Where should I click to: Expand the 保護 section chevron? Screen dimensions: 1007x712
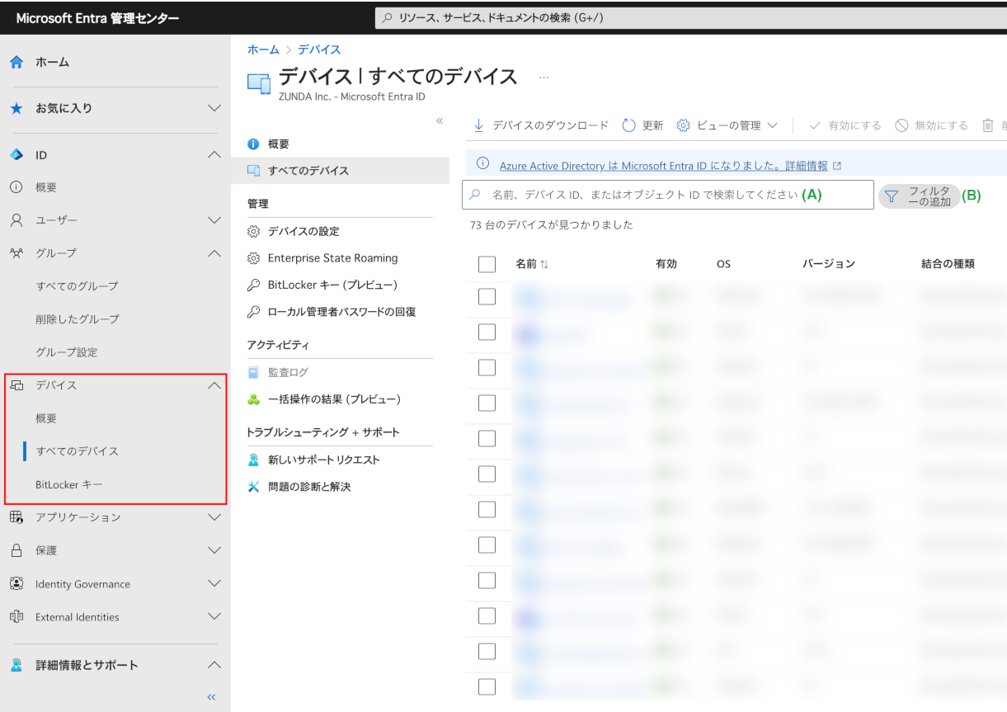[x=214, y=550]
